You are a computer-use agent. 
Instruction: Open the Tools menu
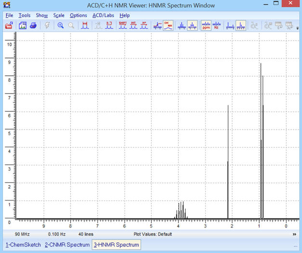pyautogui.click(x=25, y=15)
